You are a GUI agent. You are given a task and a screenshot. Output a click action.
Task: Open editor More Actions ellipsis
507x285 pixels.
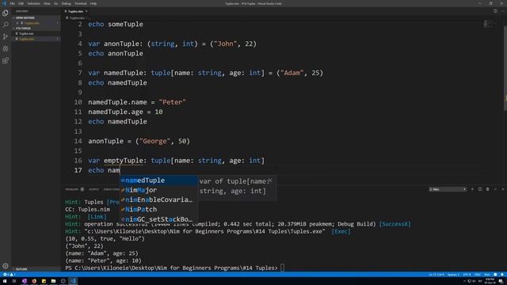tap(503, 11)
